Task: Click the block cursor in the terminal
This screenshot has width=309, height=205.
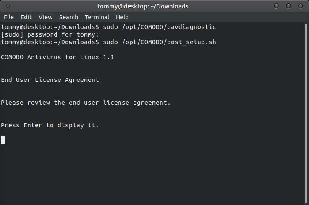Action: (3, 140)
